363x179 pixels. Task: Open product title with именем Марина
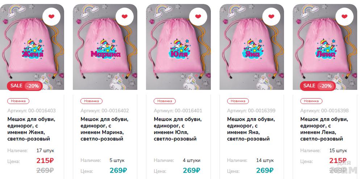pyautogui.click(x=104, y=129)
